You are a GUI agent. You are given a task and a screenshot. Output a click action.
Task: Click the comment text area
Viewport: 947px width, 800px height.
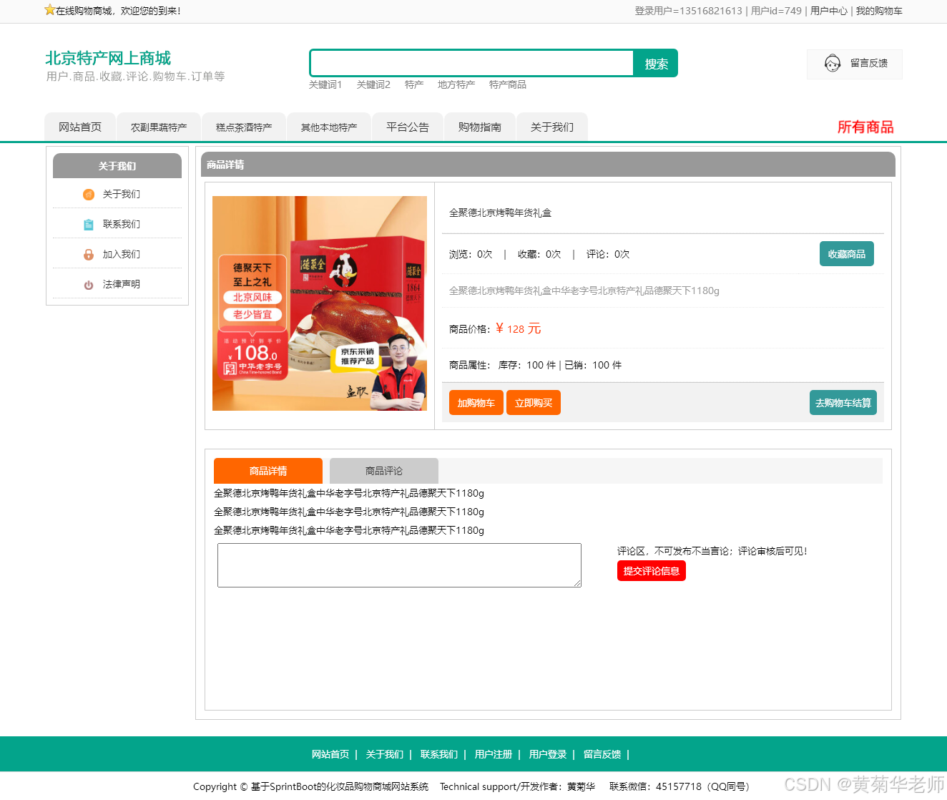pyautogui.click(x=399, y=565)
